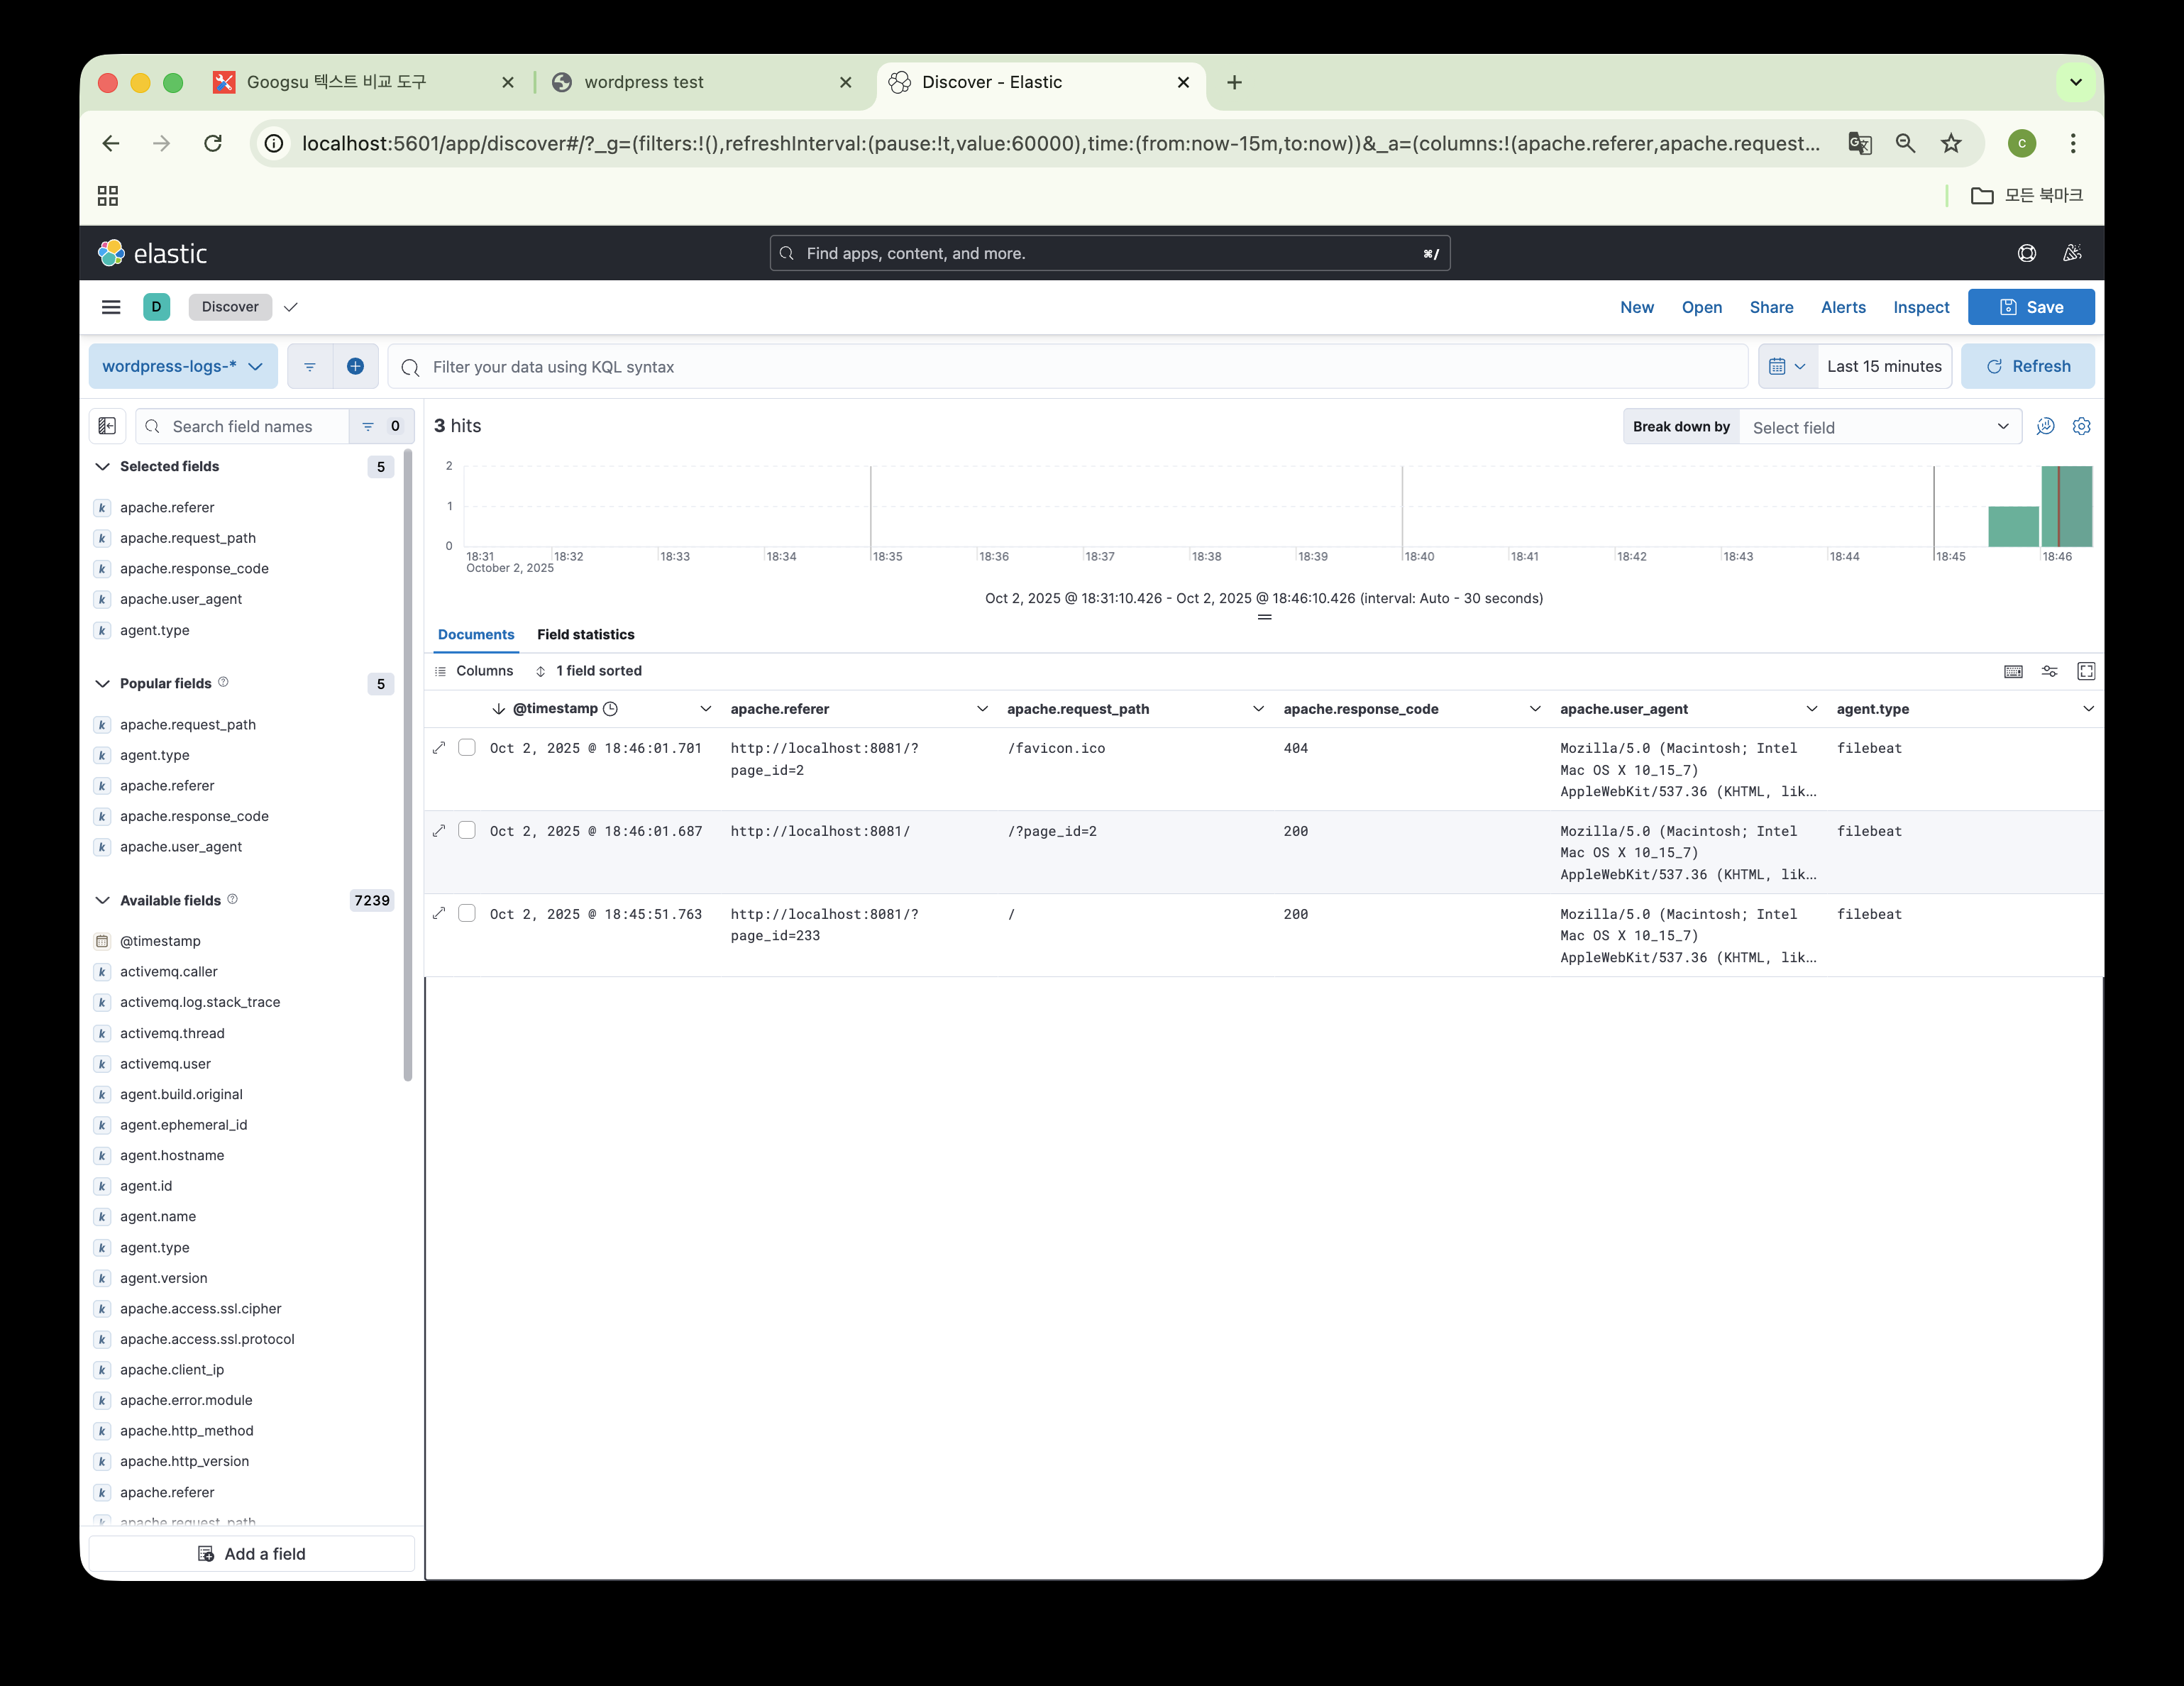Open the Kibana hamburger navigation menu
This screenshot has height=1686, width=2184.
coord(111,307)
